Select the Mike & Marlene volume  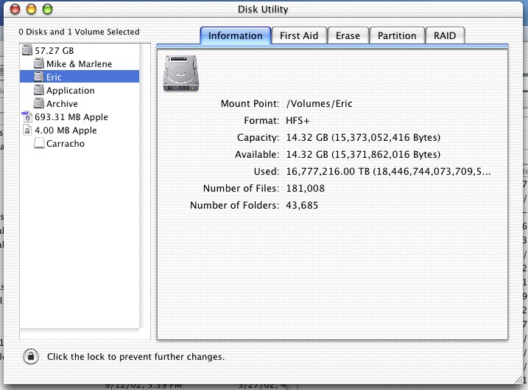pos(80,63)
